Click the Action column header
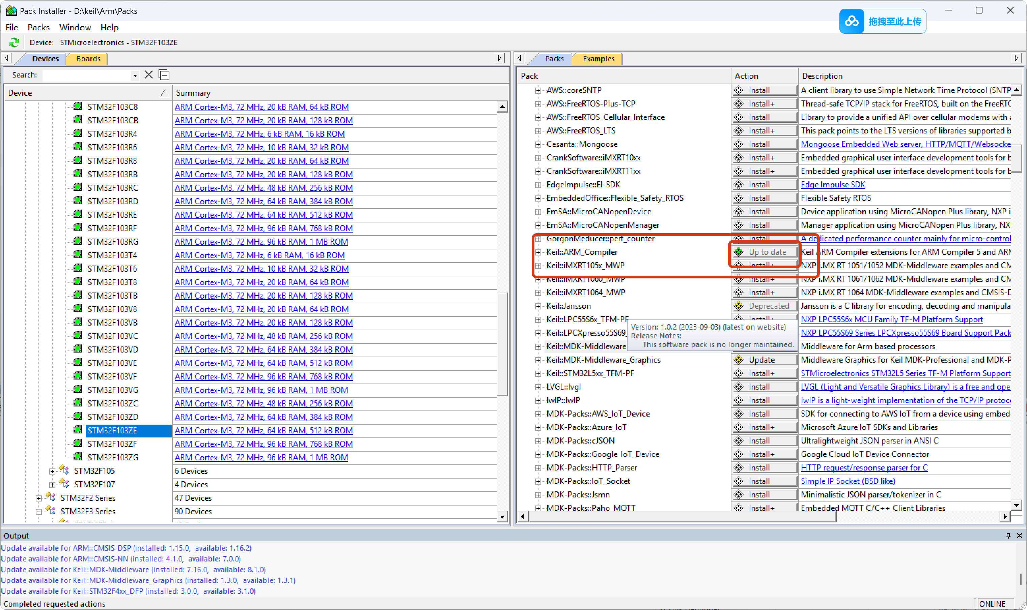 pos(765,76)
